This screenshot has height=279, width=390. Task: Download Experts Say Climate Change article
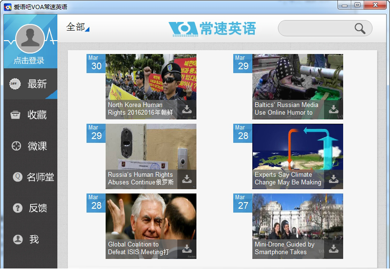(x=334, y=179)
